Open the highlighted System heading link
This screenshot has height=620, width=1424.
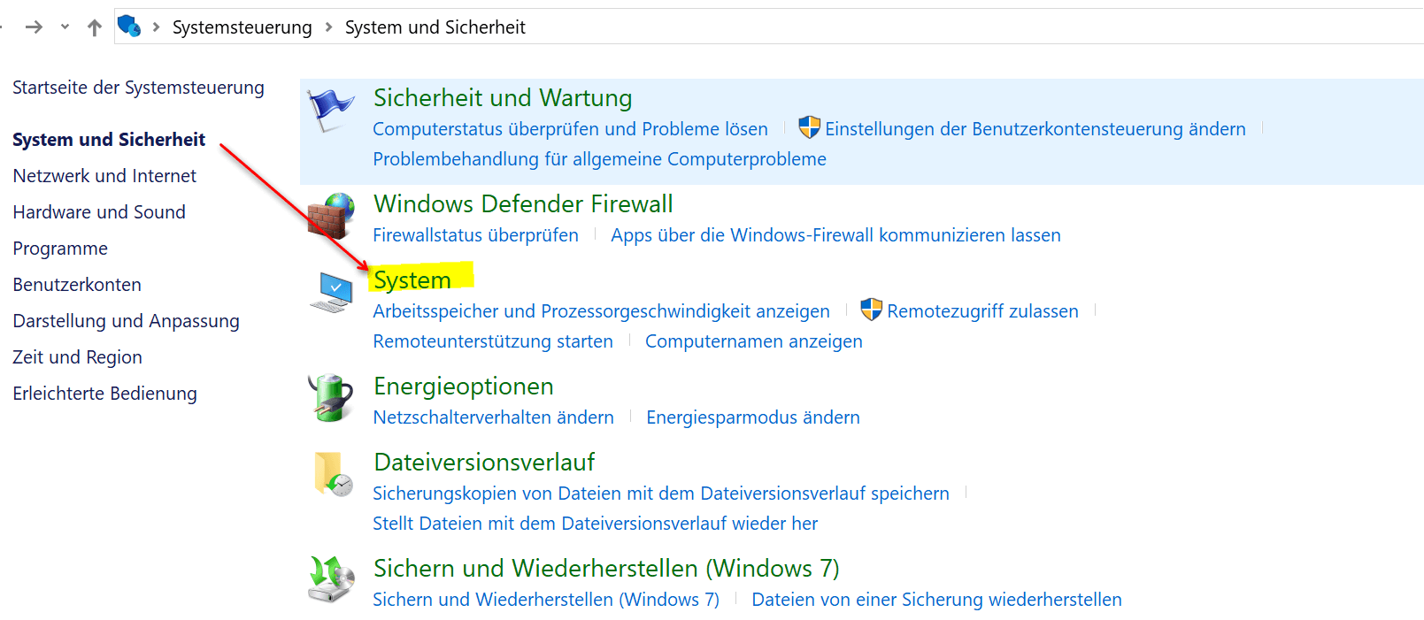(412, 279)
